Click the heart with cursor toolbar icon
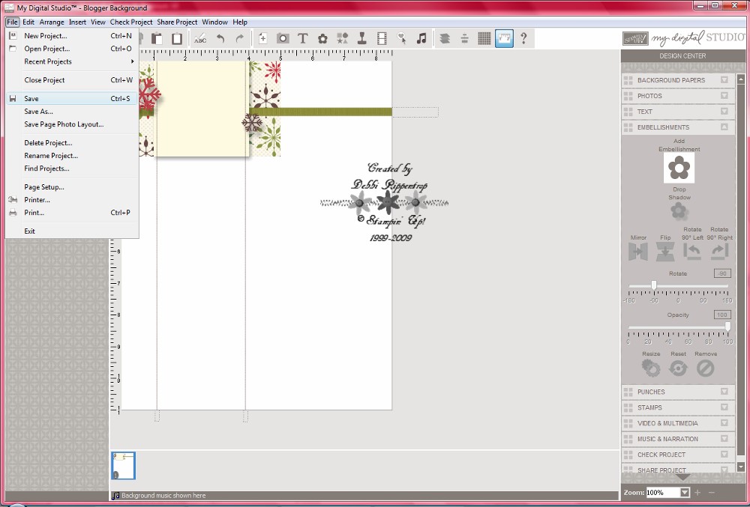 point(401,39)
